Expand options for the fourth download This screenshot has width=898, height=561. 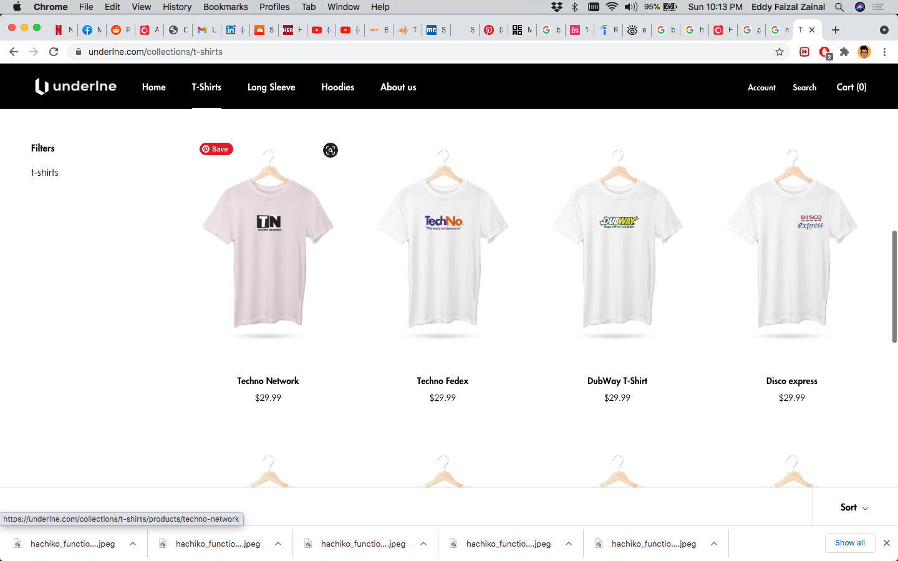coord(569,544)
